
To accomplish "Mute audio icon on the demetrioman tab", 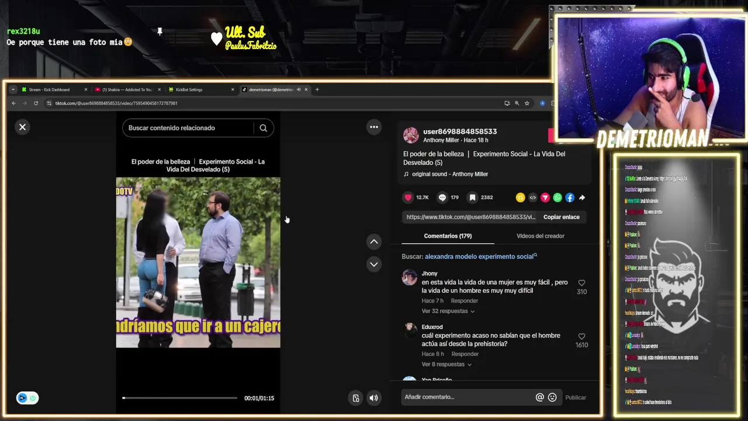I will [299, 89].
